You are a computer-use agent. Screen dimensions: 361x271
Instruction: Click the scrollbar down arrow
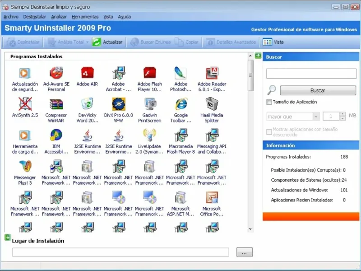pos(250,229)
